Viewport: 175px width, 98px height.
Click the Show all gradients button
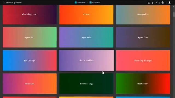click(12, 2)
